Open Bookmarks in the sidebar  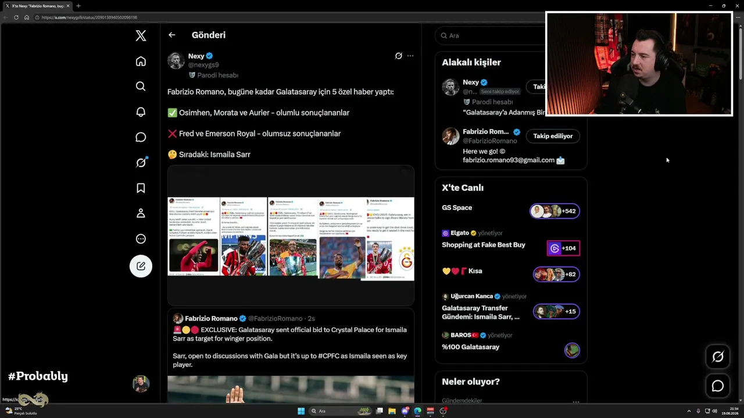pos(141,188)
